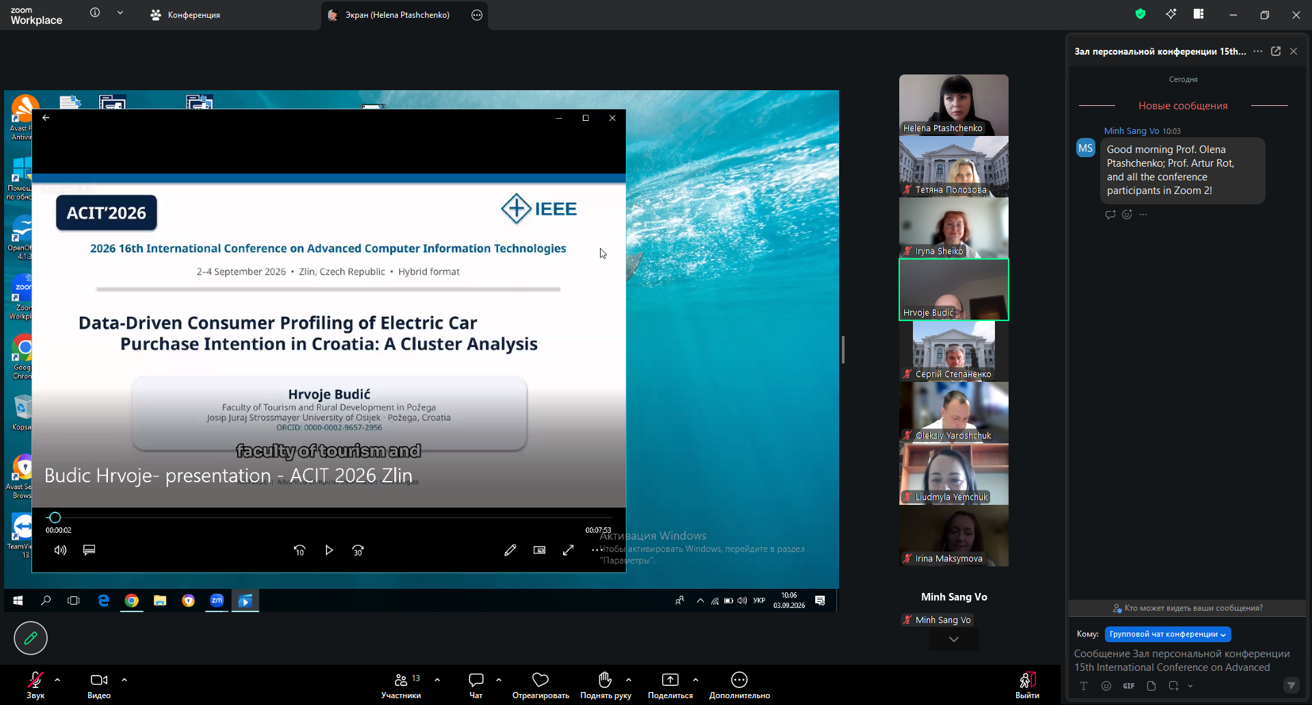Click the chat message input field
Viewport: 1312px width, 705px height.
tap(1182, 661)
